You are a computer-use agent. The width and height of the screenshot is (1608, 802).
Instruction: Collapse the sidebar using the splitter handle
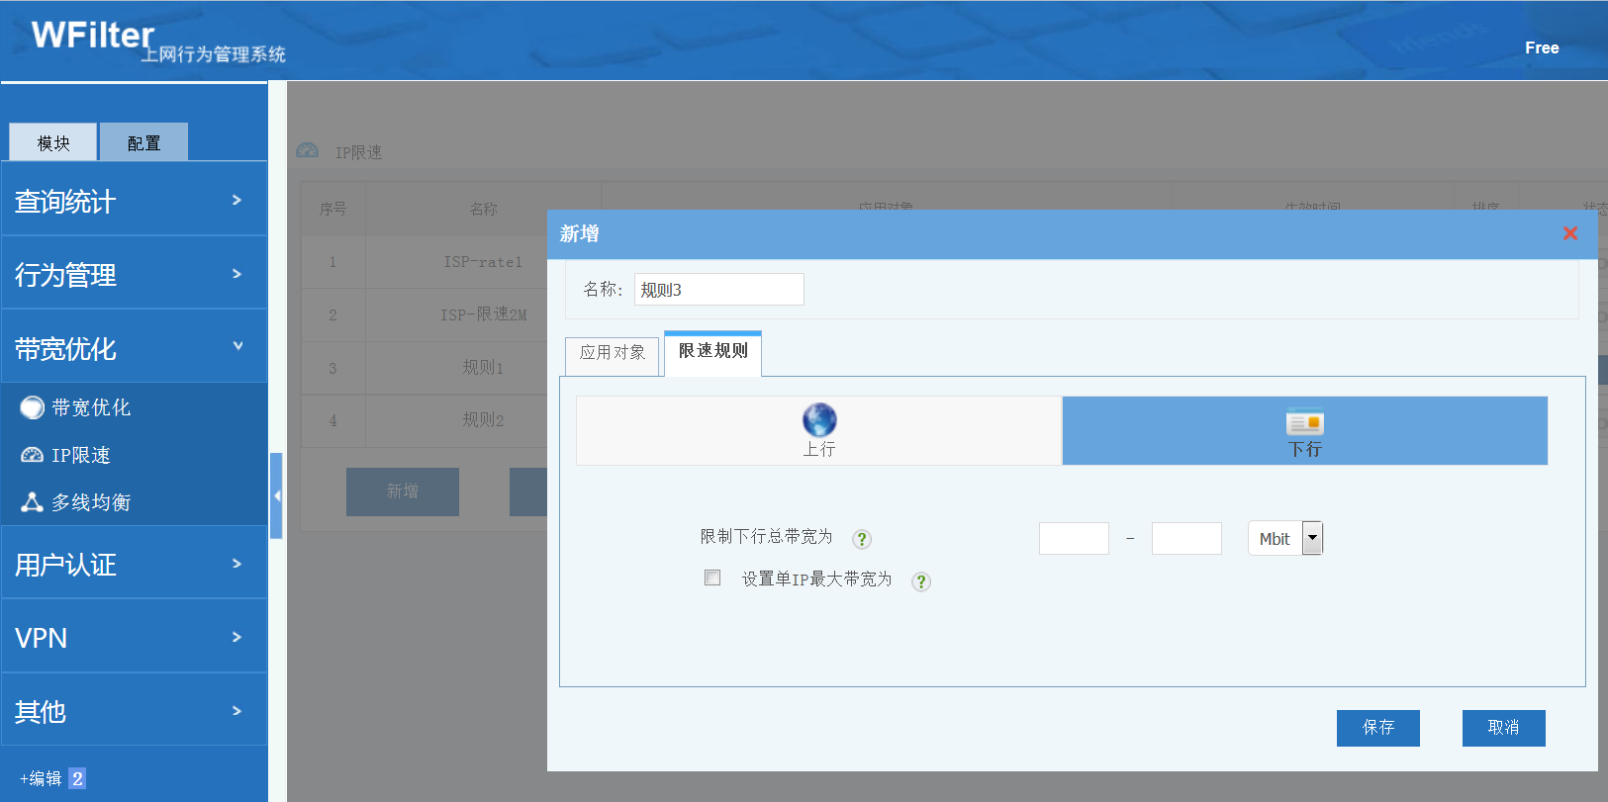pyautogui.click(x=277, y=495)
